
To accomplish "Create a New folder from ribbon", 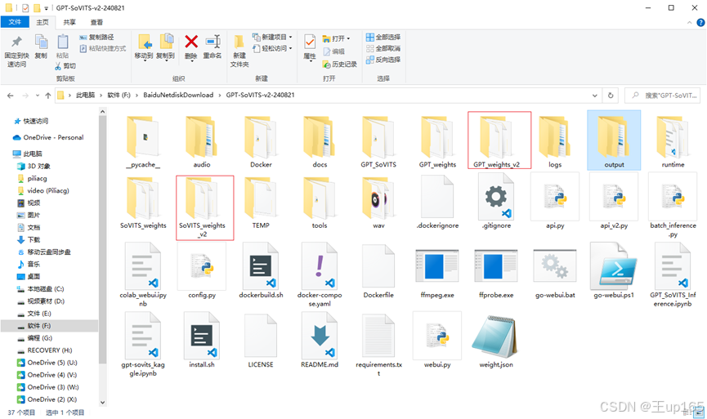I will coord(239,51).
